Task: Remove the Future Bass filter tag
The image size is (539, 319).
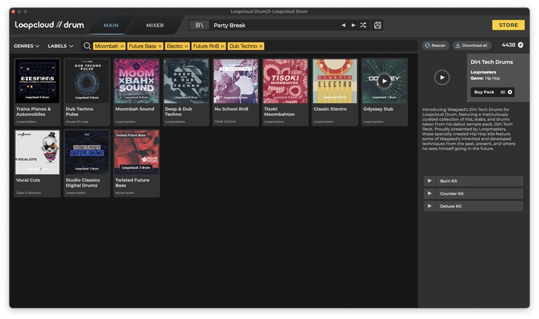Action: click(160, 46)
